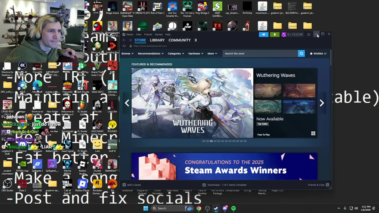Image resolution: width=379 pixels, height=213 pixels.
Task: Select the highlighted third carousel page indicator
Action: coord(211,141)
